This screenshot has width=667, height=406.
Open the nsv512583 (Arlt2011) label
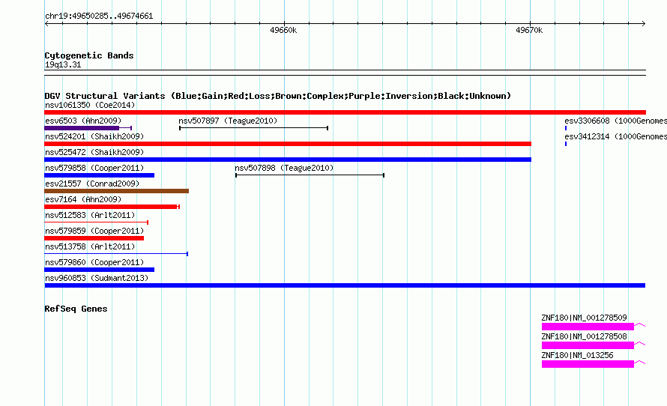pyautogui.click(x=90, y=215)
